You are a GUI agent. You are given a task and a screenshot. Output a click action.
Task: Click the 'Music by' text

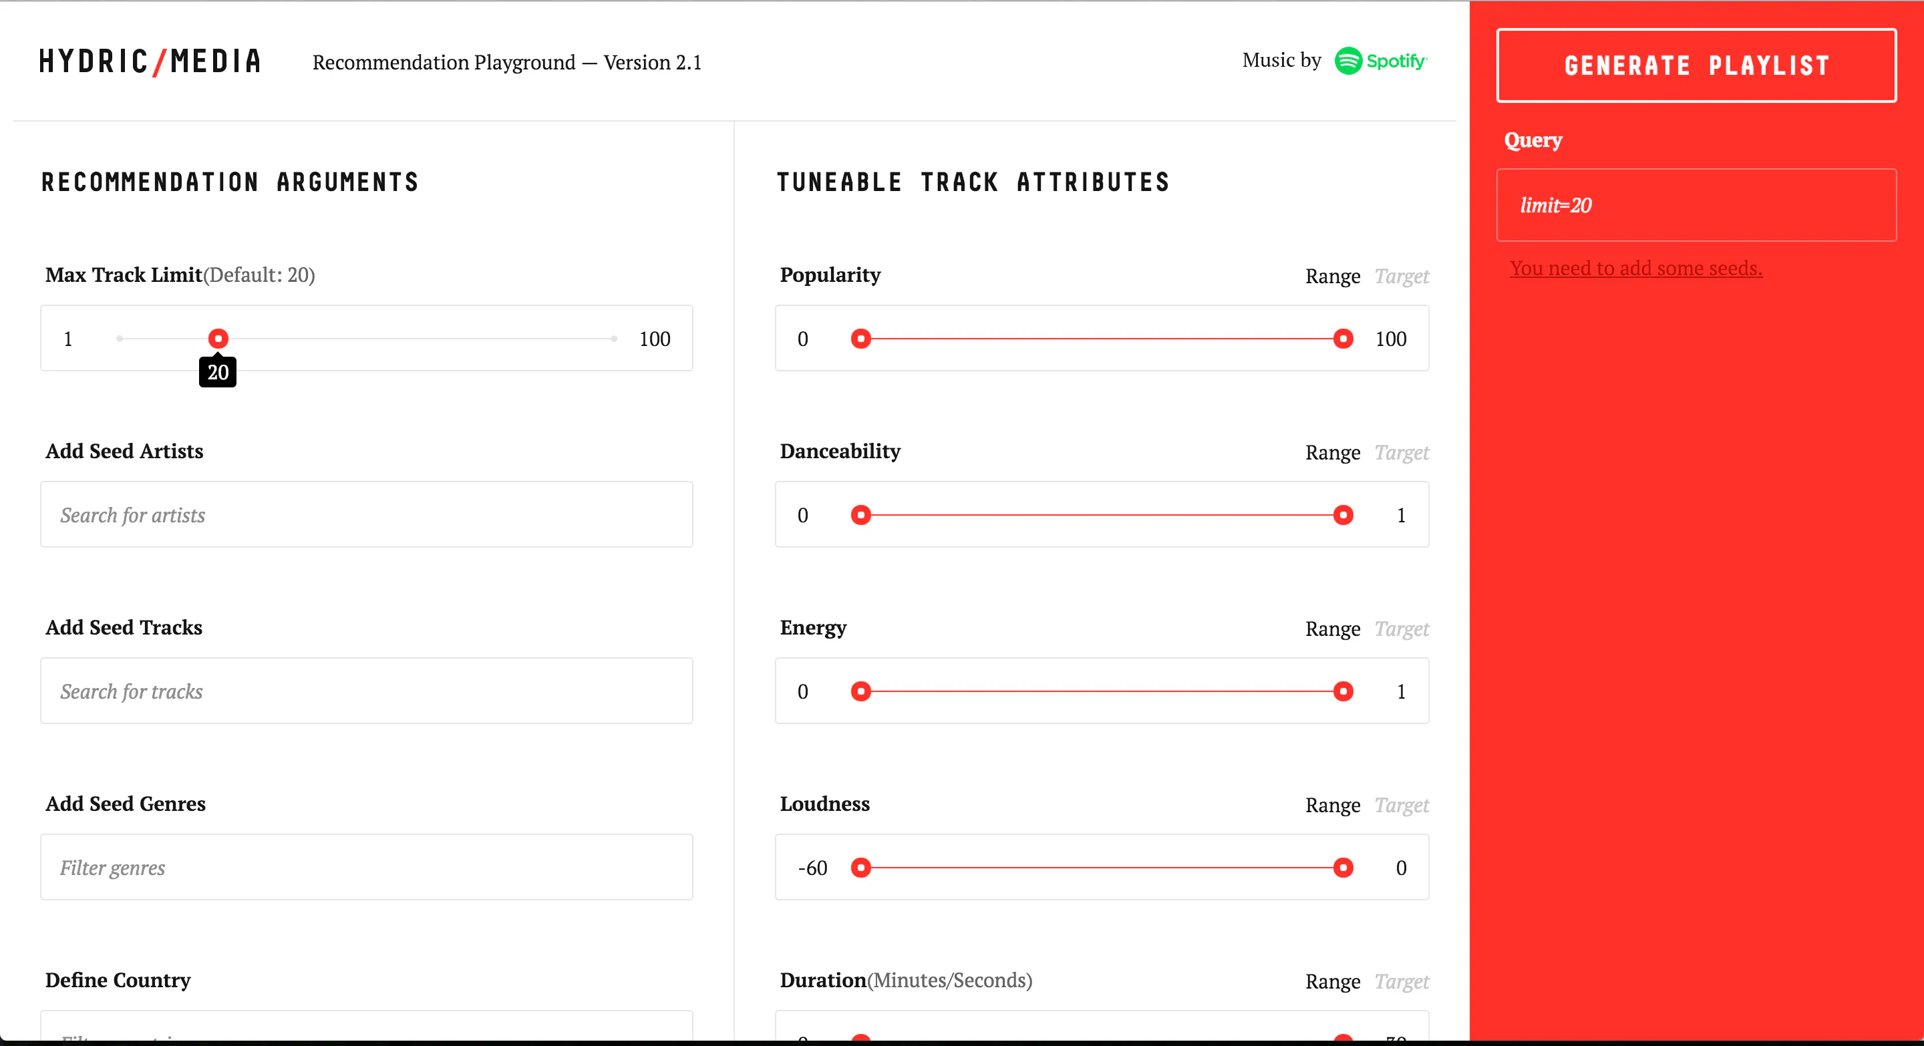click(1282, 61)
